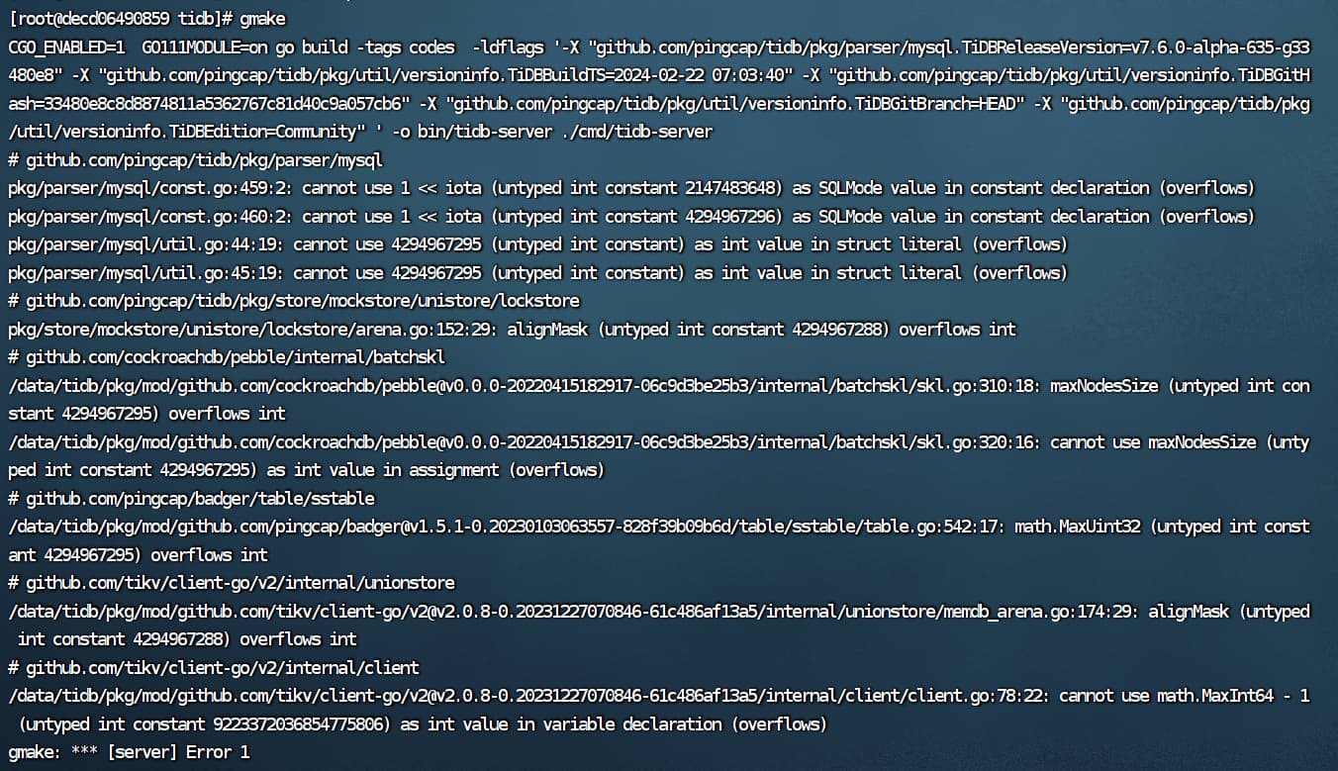
Task: Click the unistore/lockstore package header line
Action: (294, 301)
